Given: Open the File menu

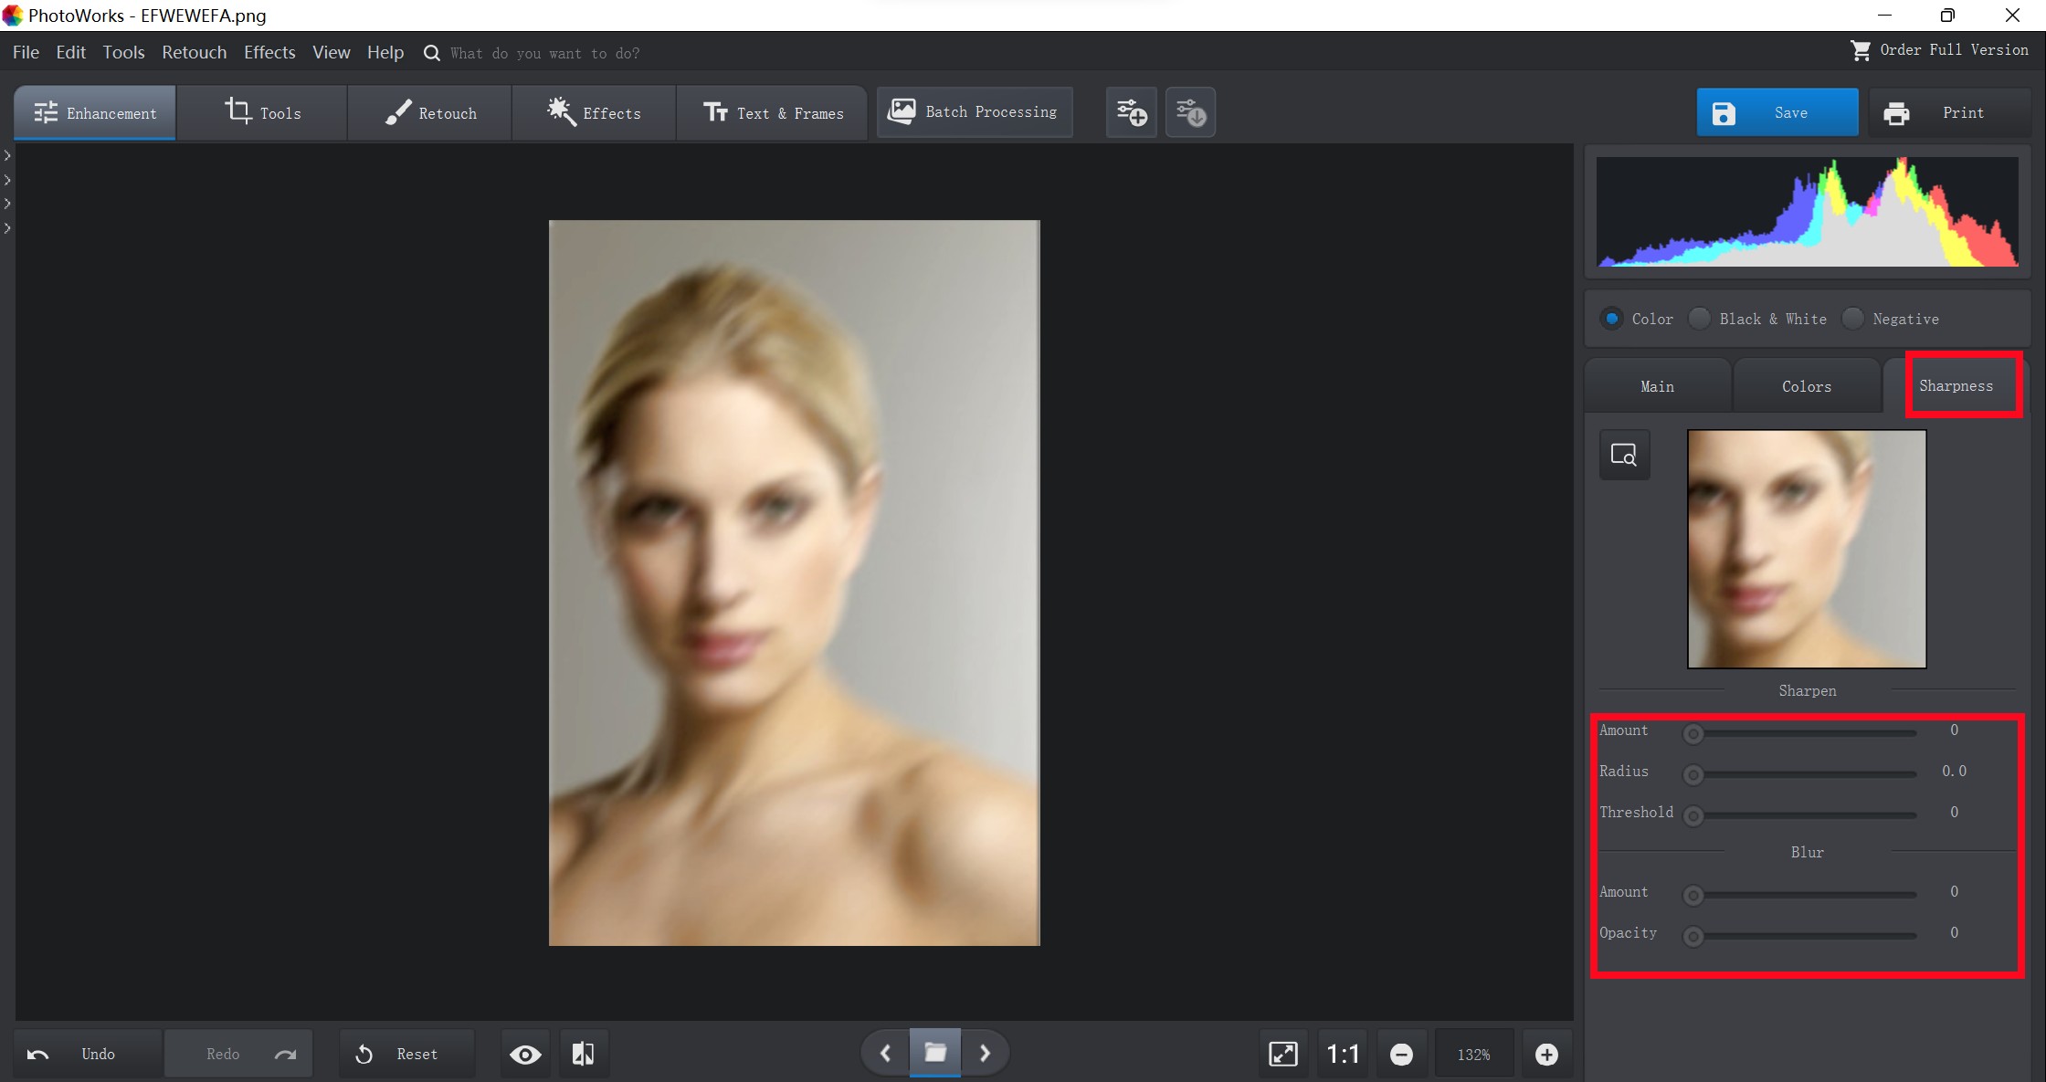Looking at the screenshot, I should click(x=26, y=52).
